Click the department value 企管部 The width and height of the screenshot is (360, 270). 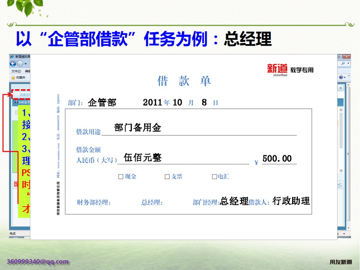coord(102,102)
